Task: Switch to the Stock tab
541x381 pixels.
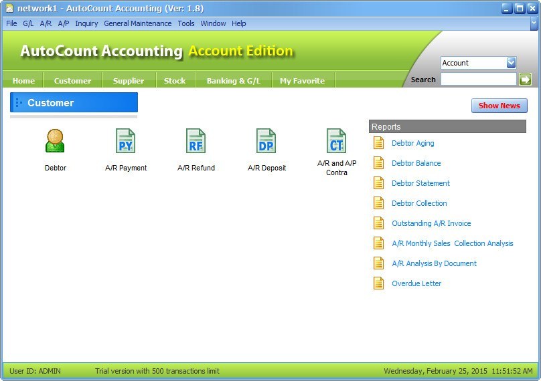Action: point(175,81)
